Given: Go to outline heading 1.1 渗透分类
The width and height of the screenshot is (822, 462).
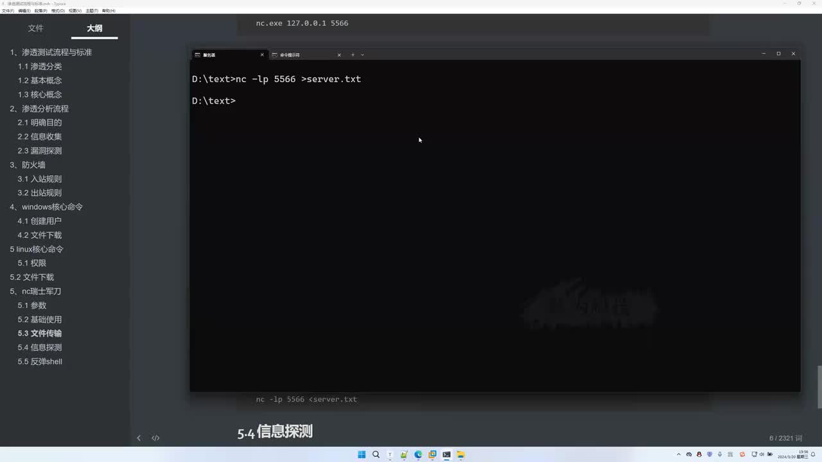Looking at the screenshot, I should (40, 67).
